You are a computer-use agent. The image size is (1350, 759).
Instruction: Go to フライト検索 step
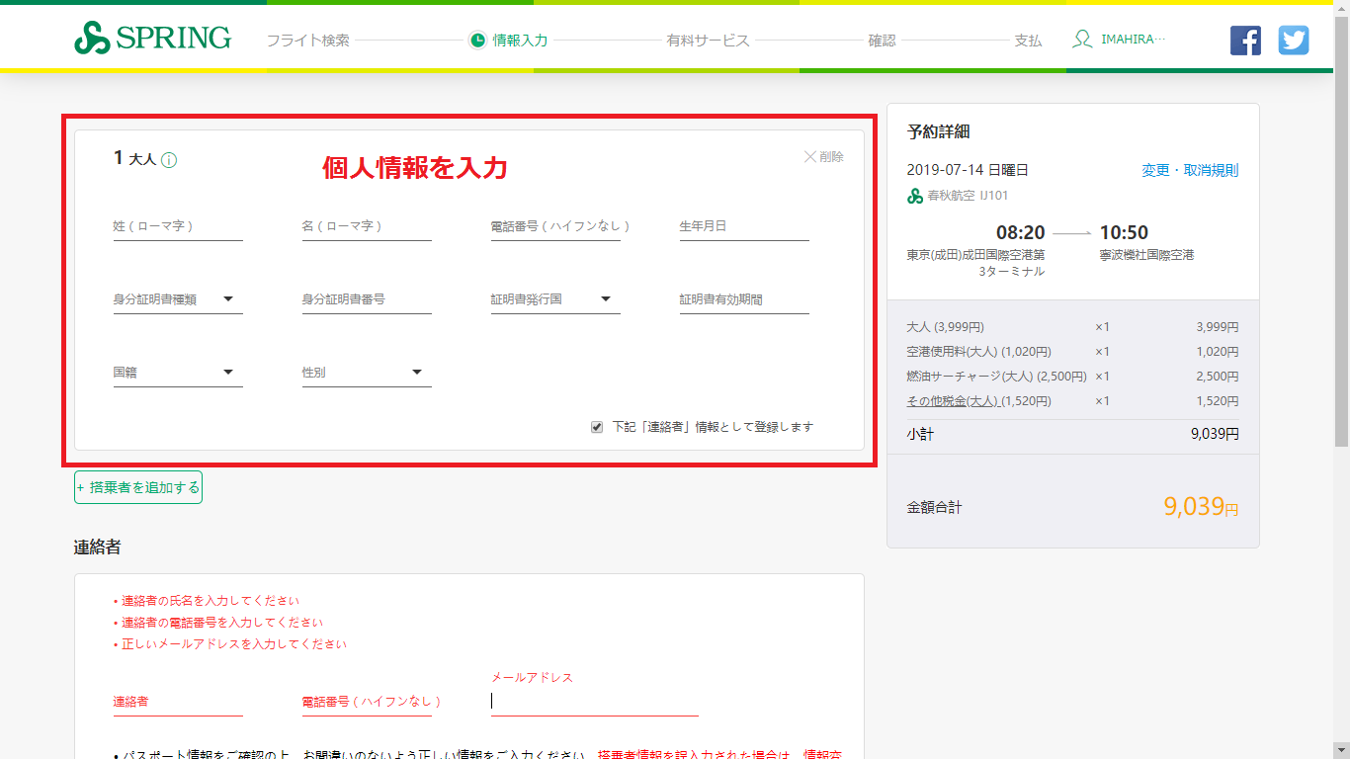[307, 41]
